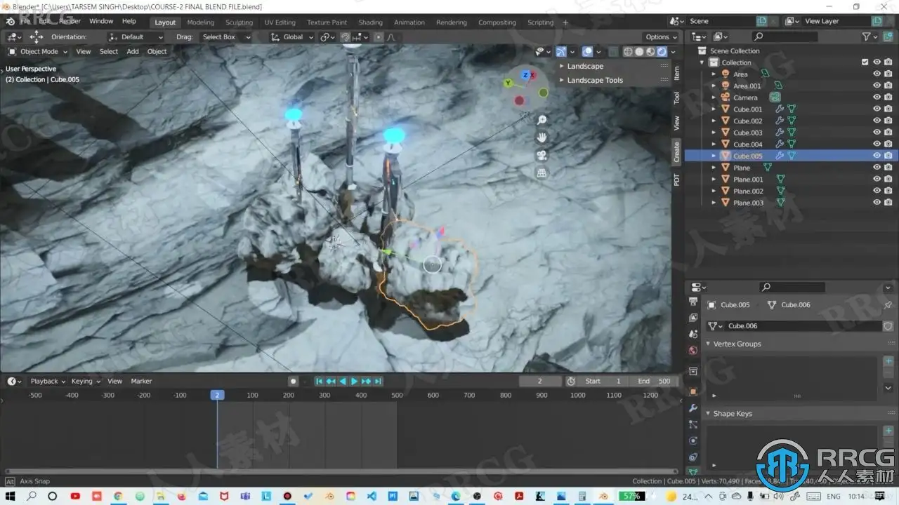
Task: Switch to the Shading workspace tab
Action: click(370, 22)
